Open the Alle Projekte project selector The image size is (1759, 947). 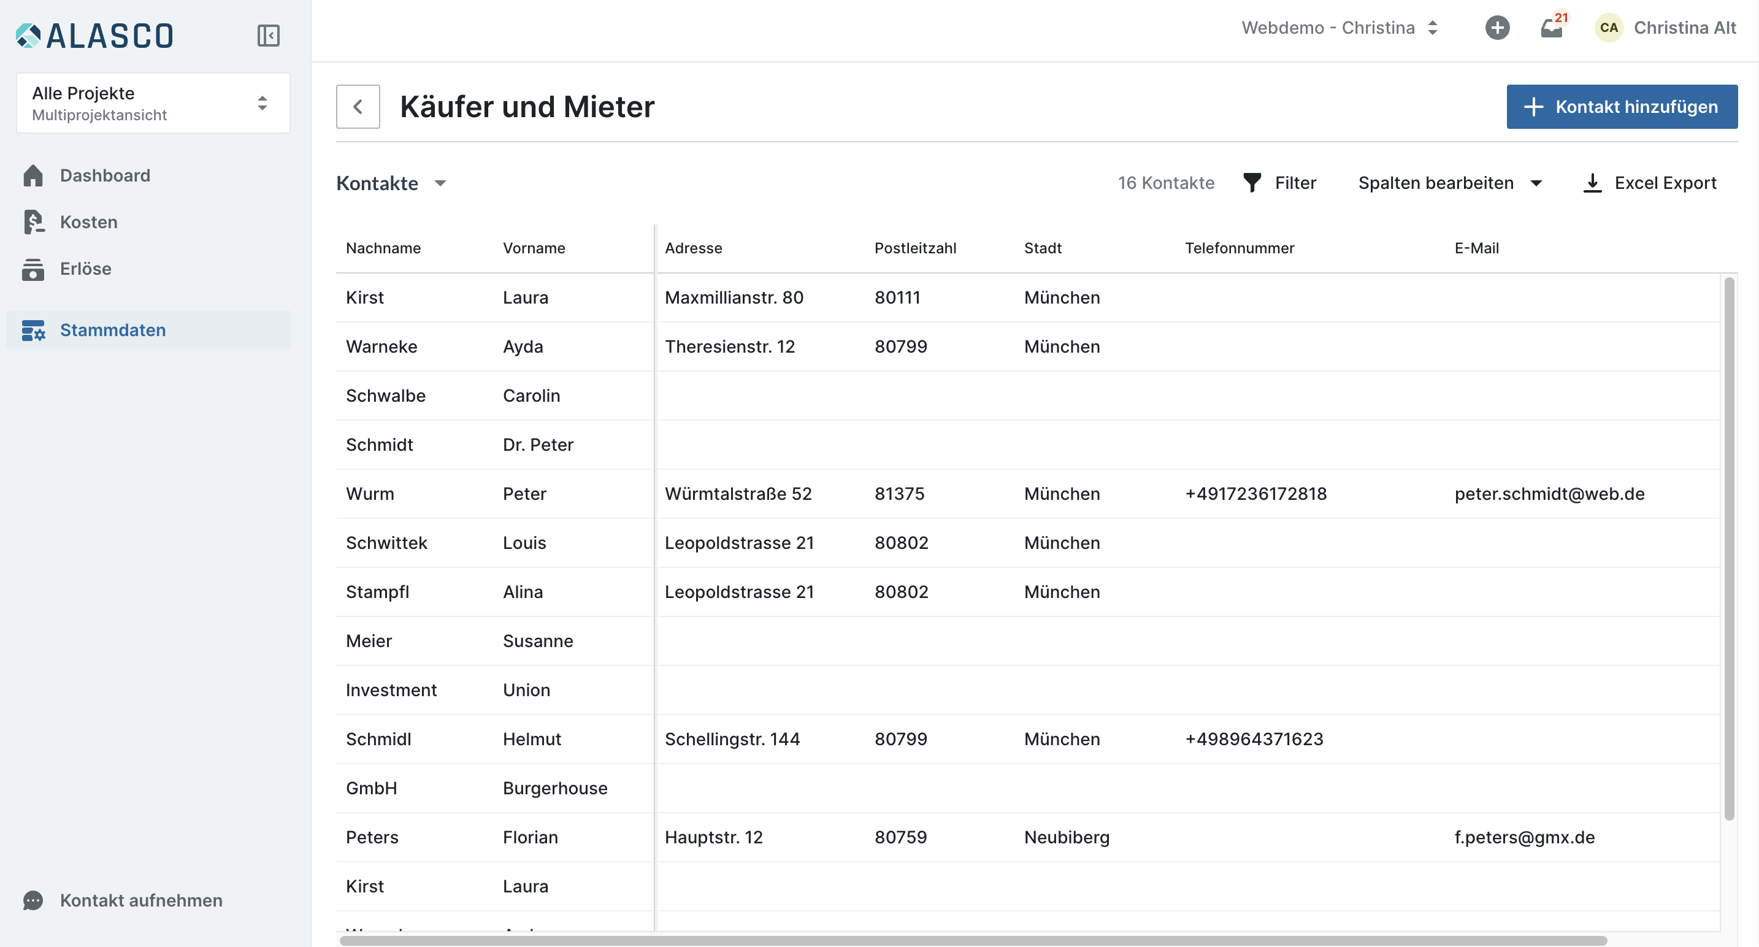pyautogui.click(x=153, y=103)
